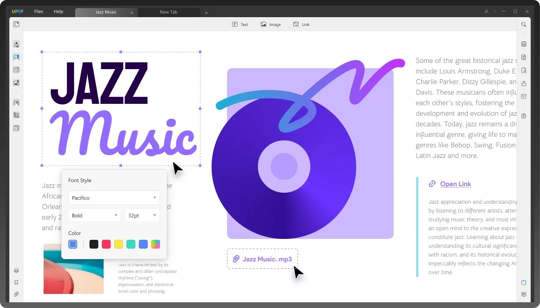This screenshot has height=308, width=540.
Task: Open the rainbow custom color picker
Action: click(156, 244)
